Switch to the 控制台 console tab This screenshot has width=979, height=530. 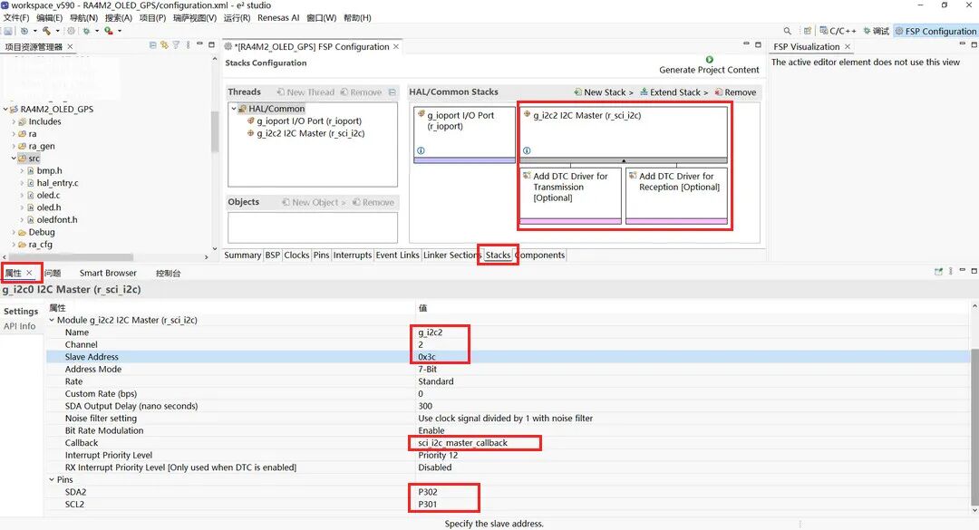(168, 273)
